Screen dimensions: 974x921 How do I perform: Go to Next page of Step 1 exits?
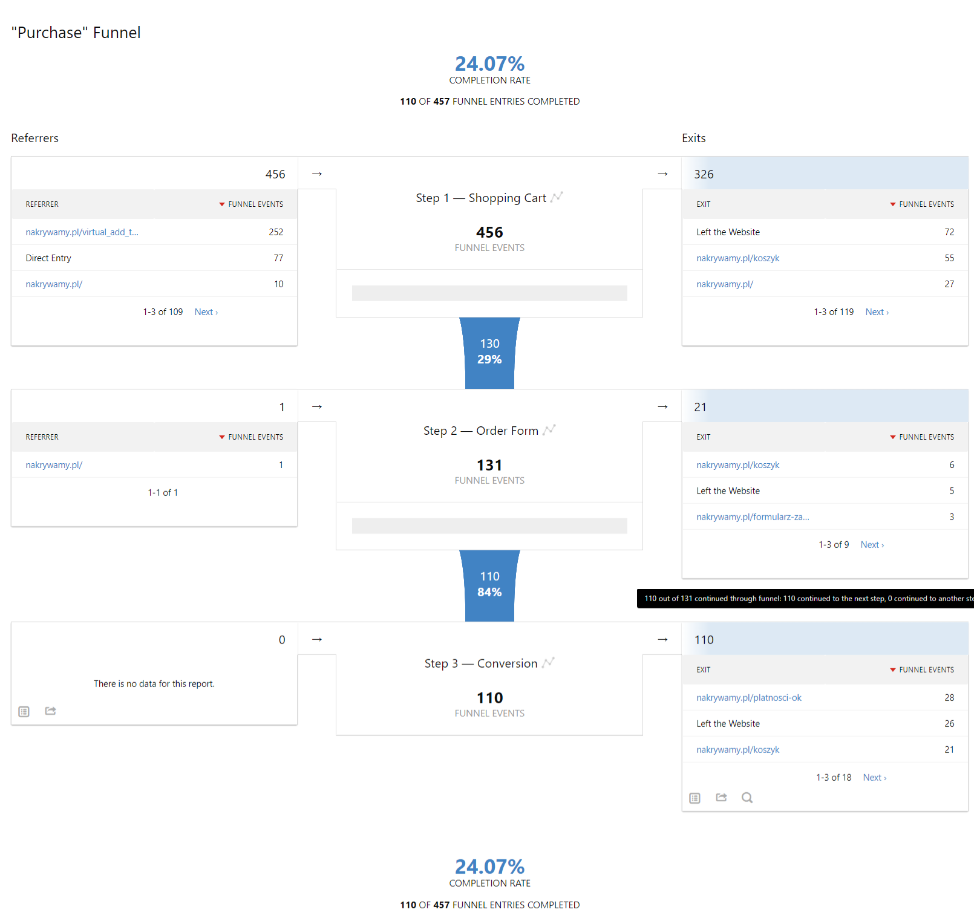(877, 312)
